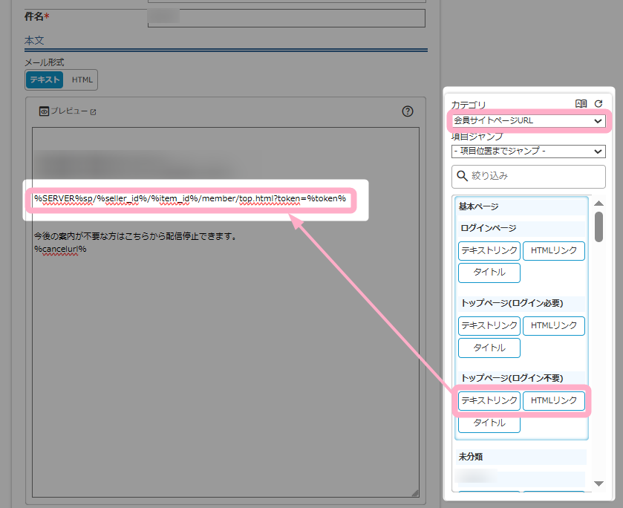Open the help question mark icon
623x508 pixels.
[407, 111]
